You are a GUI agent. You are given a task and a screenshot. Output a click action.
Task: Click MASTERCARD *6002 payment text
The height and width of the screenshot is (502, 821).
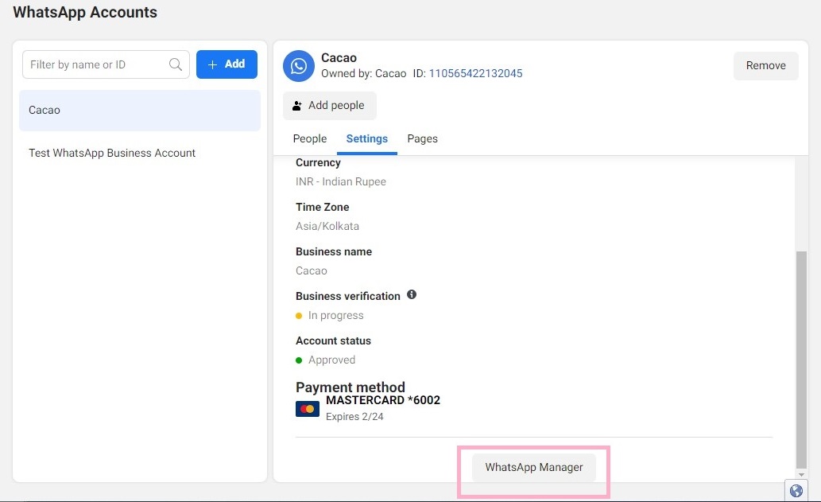(x=383, y=400)
